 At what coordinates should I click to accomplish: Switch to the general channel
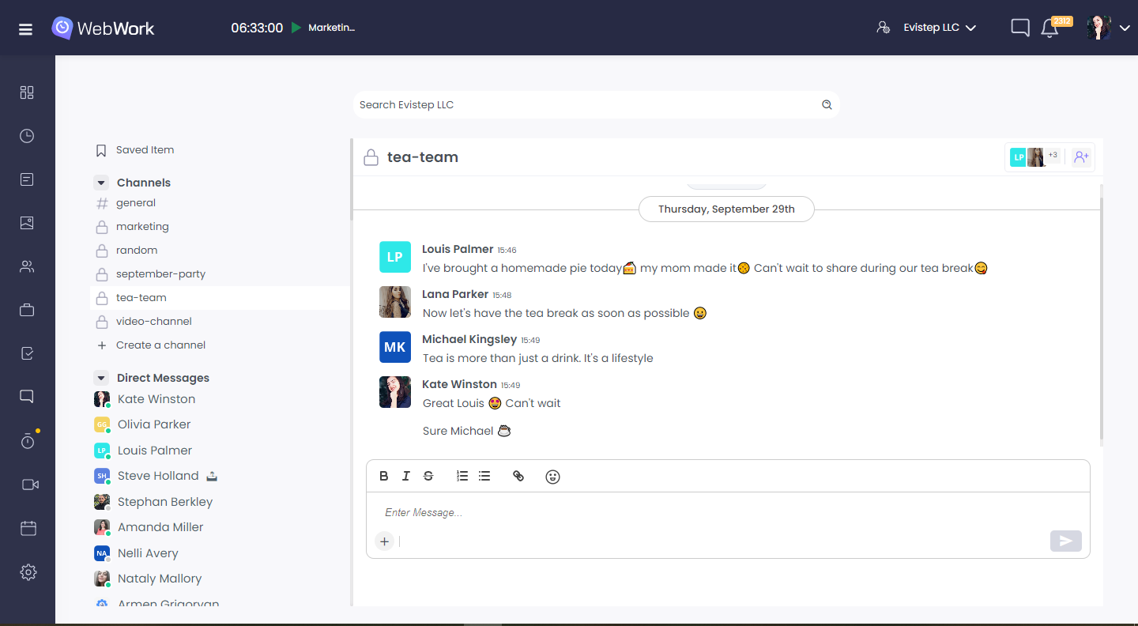[x=136, y=202]
